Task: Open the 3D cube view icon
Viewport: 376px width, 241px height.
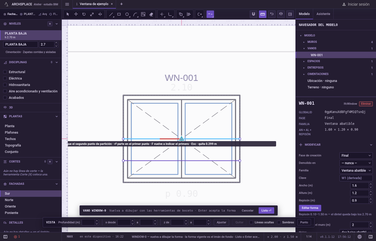Action: pos(281,14)
